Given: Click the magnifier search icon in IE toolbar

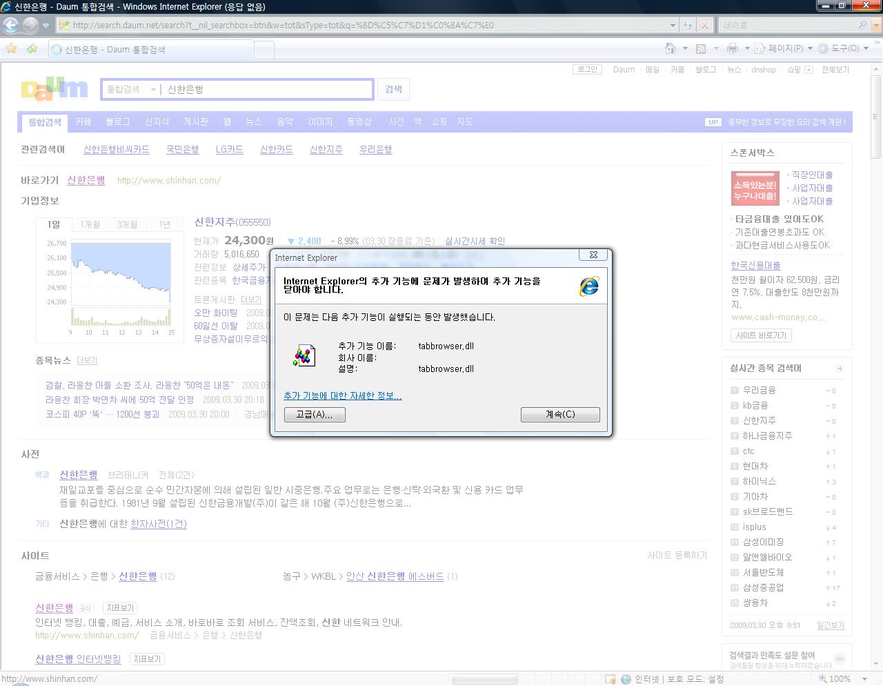Looking at the screenshot, I should pos(862,26).
